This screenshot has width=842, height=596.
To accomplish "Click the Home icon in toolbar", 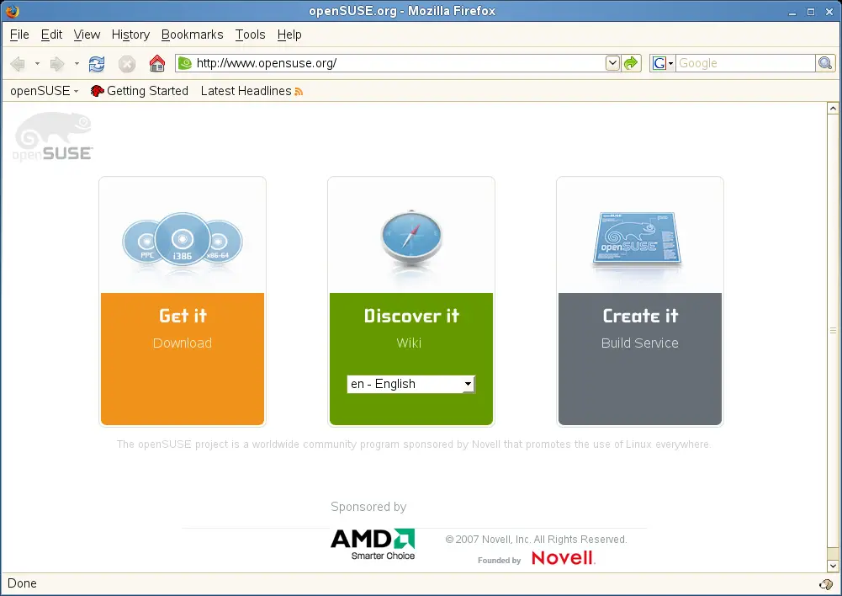I will click(156, 64).
